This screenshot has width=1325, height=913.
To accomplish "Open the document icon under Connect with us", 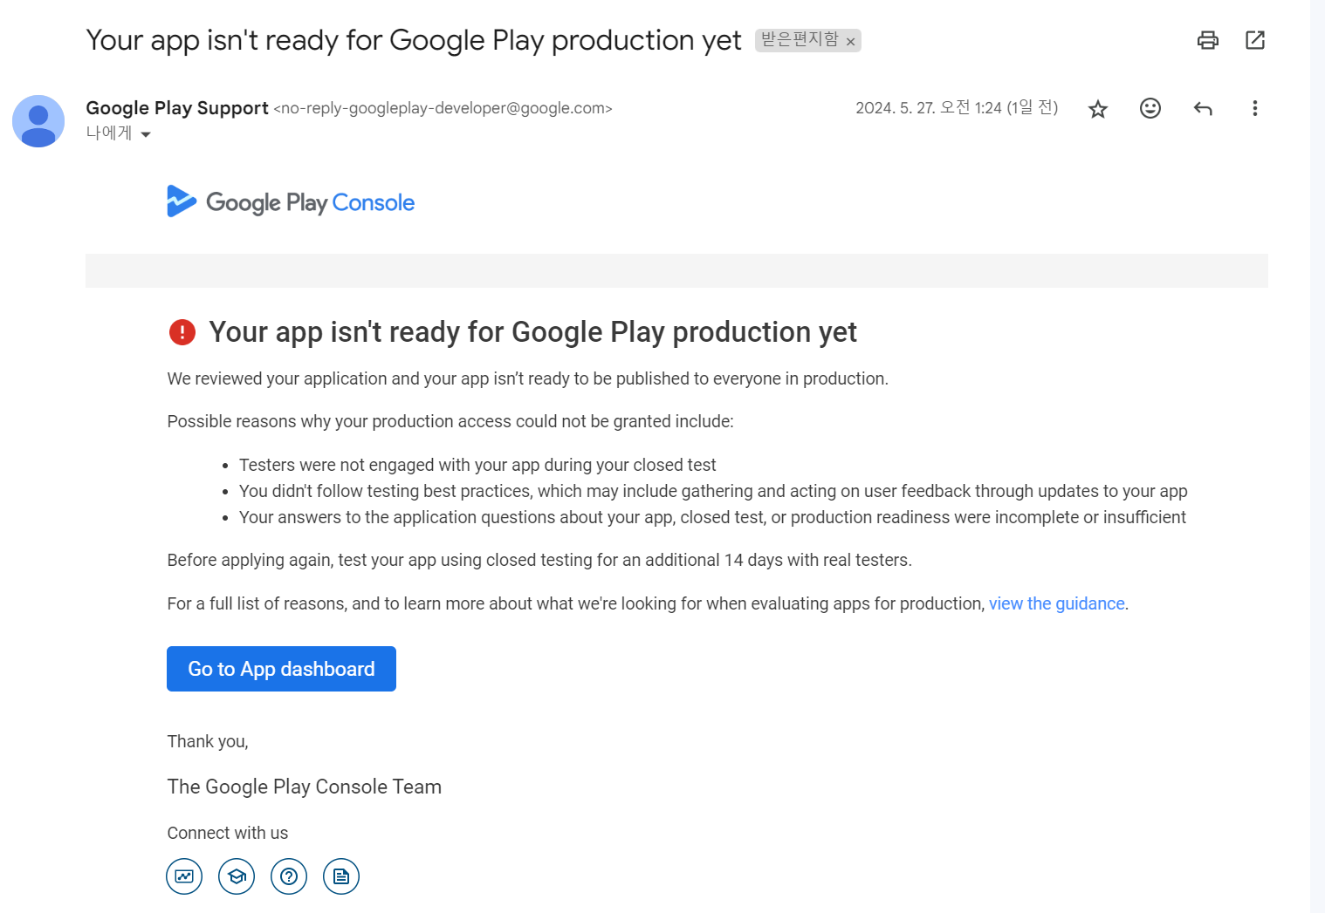I will (341, 876).
